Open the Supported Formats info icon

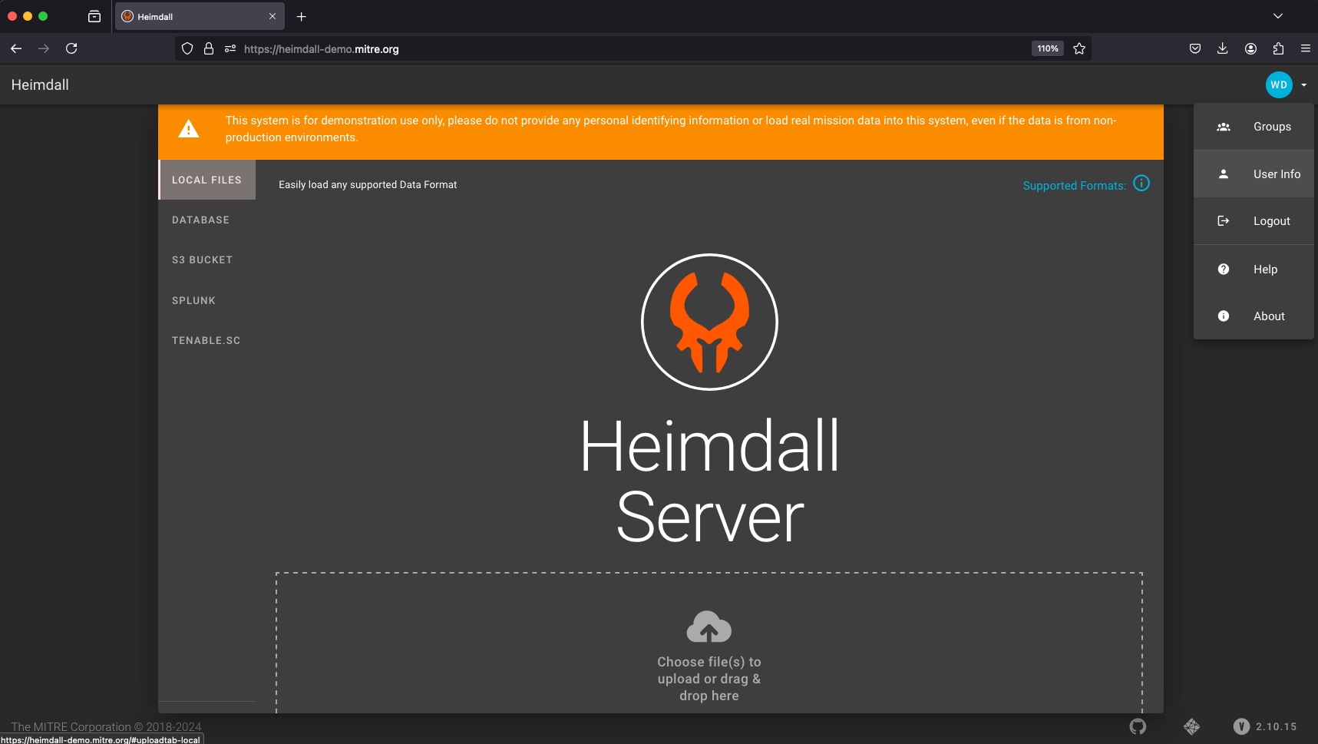pyautogui.click(x=1141, y=184)
